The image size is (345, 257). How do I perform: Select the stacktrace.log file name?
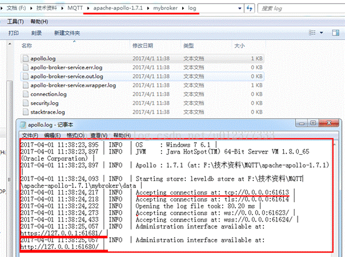[x=47, y=112]
